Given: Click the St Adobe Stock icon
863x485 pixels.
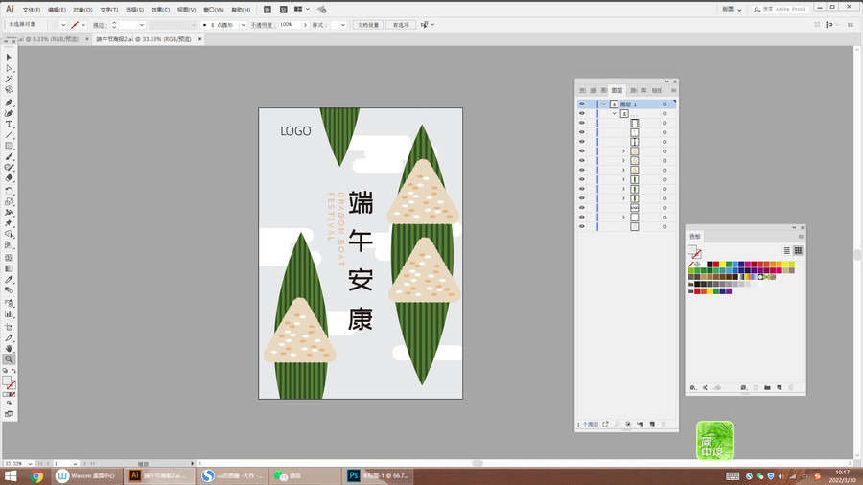Looking at the screenshot, I should 284,10.
